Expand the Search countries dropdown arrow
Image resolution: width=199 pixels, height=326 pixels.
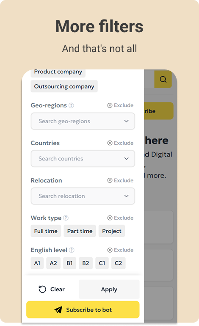127,159
